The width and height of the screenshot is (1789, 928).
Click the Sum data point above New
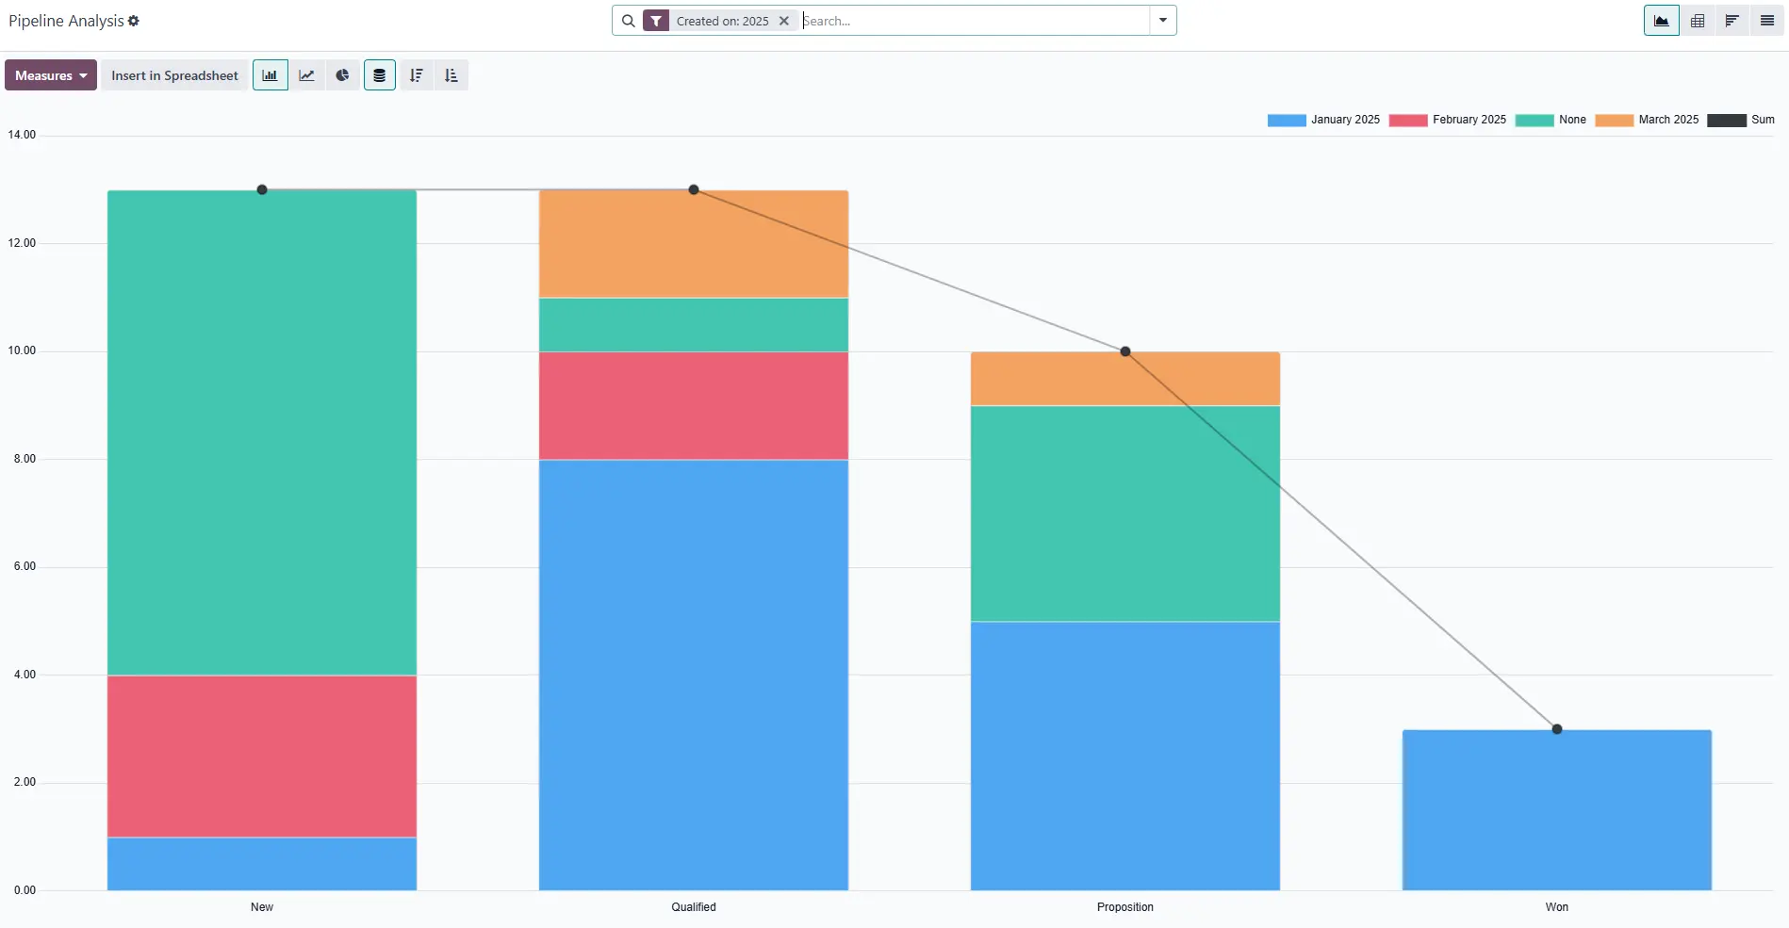point(262,189)
